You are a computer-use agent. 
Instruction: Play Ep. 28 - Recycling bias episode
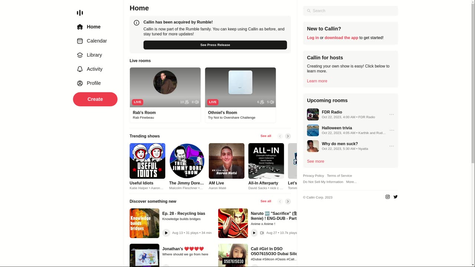coord(166,233)
